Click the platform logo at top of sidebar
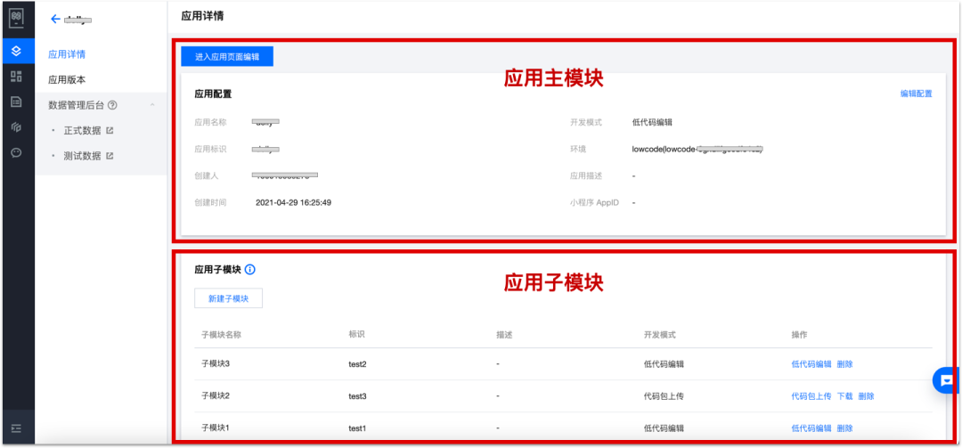Viewport: 962px width, 448px height. 16,18
